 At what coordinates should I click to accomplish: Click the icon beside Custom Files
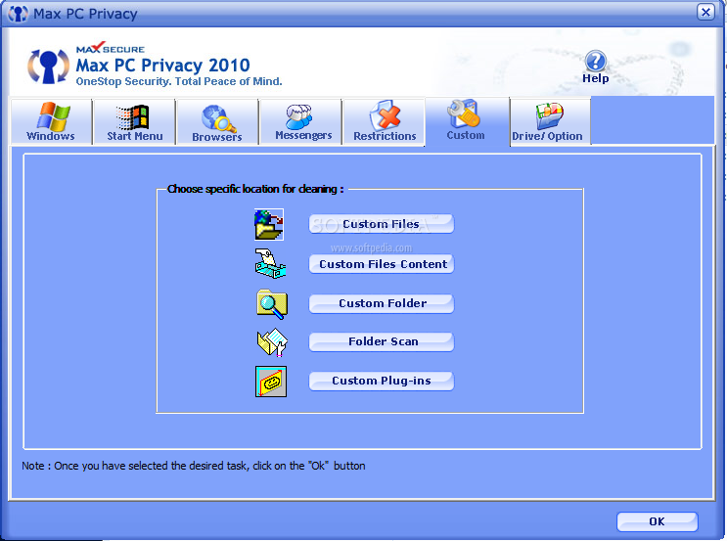coord(269,224)
